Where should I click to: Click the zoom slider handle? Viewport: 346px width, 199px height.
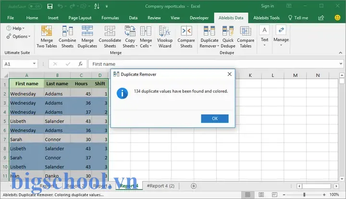(304, 195)
